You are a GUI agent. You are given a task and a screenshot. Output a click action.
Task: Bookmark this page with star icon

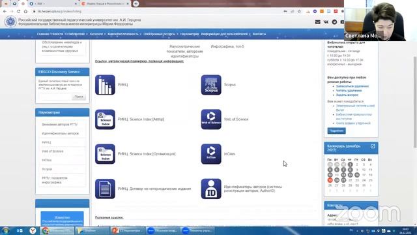click(299, 12)
